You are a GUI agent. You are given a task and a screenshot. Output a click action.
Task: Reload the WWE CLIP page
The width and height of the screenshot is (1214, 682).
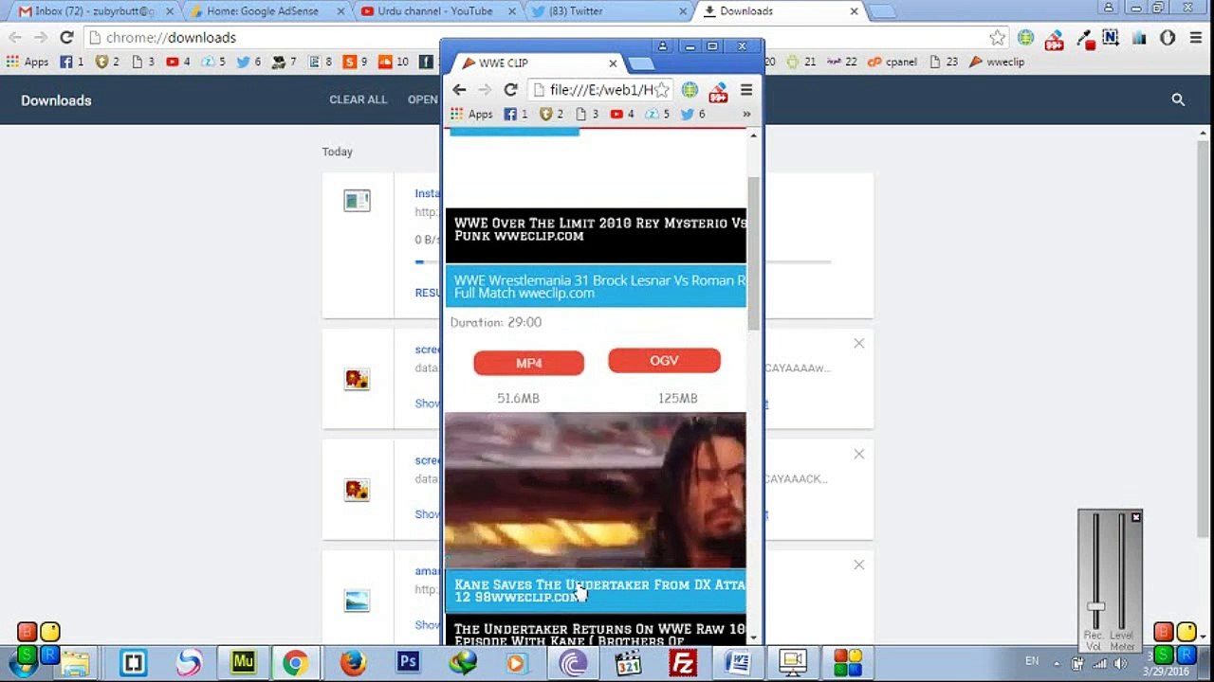point(510,90)
